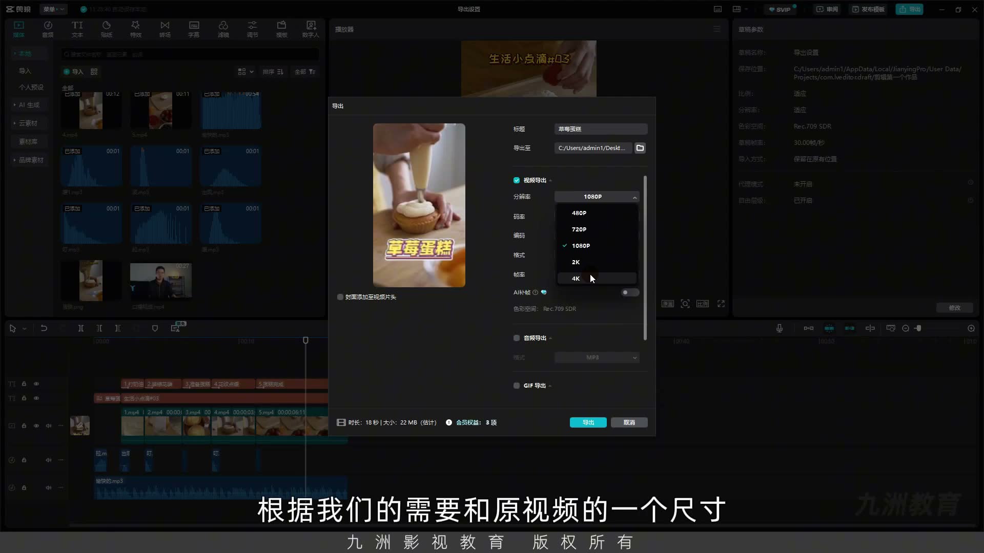Open the 字幕 captions panel

tap(194, 29)
